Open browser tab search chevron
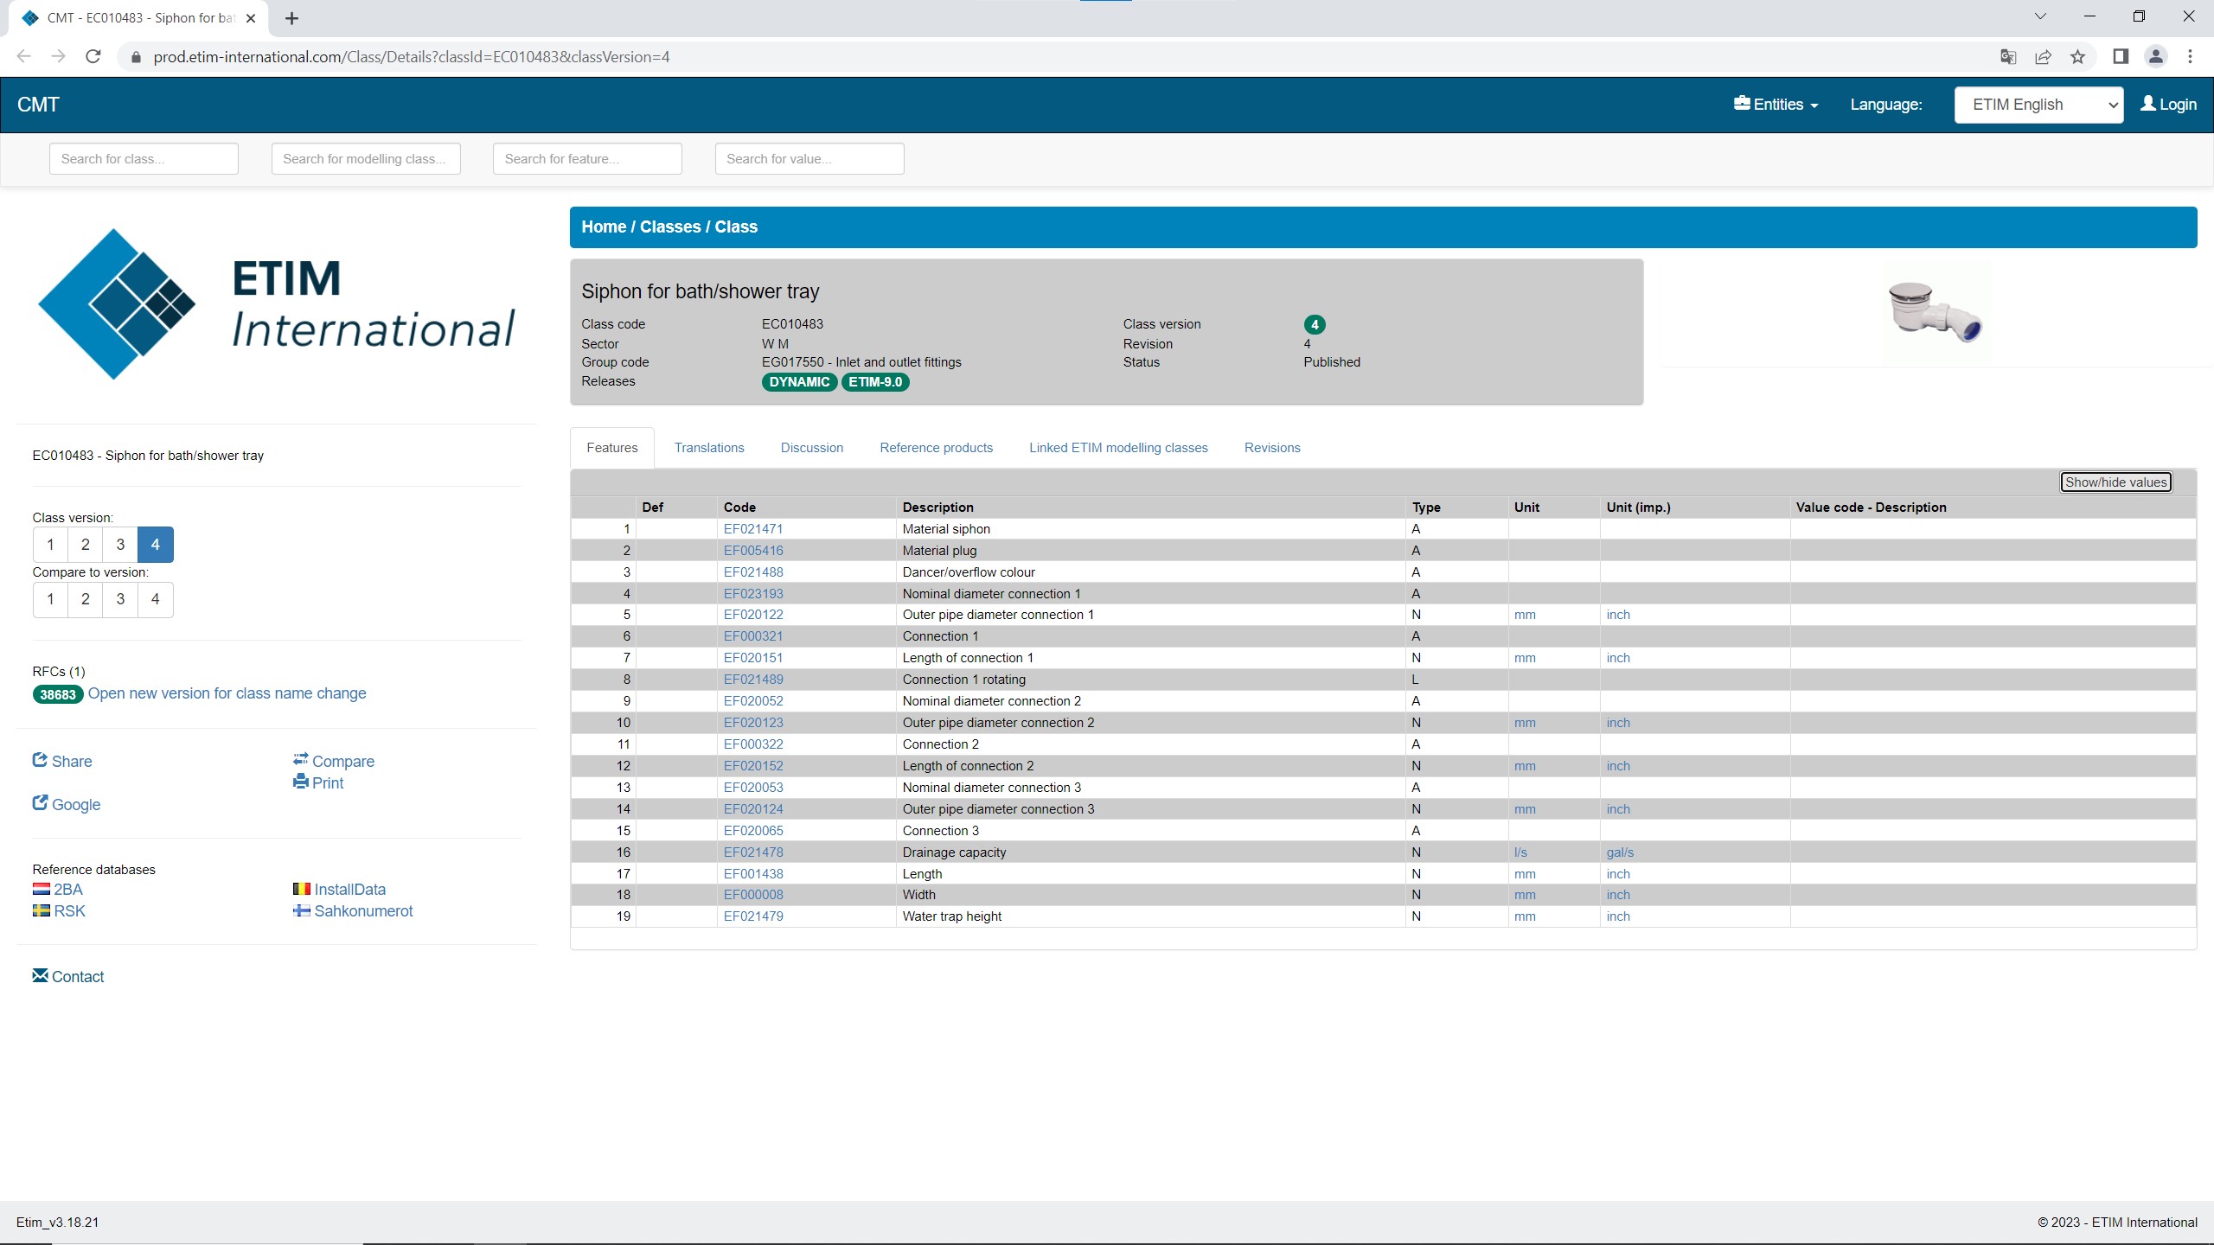Image resolution: width=2214 pixels, height=1245 pixels. (x=2040, y=16)
